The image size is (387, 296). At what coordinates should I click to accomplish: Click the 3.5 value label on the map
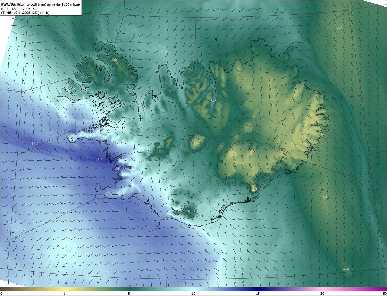(x=324, y=198)
